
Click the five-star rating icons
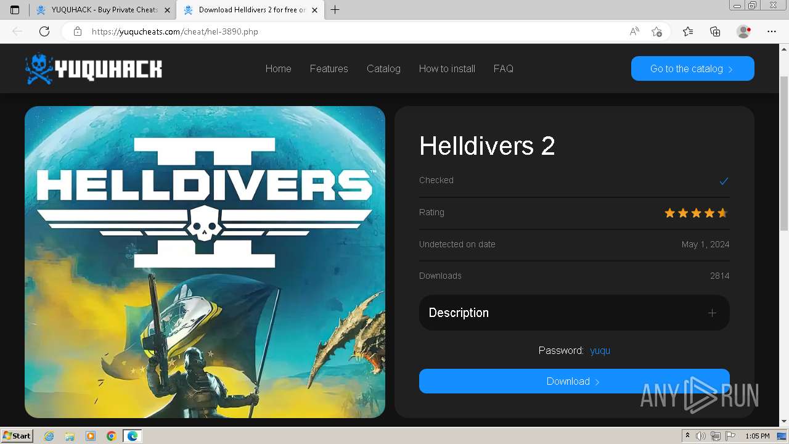(x=697, y=213)
